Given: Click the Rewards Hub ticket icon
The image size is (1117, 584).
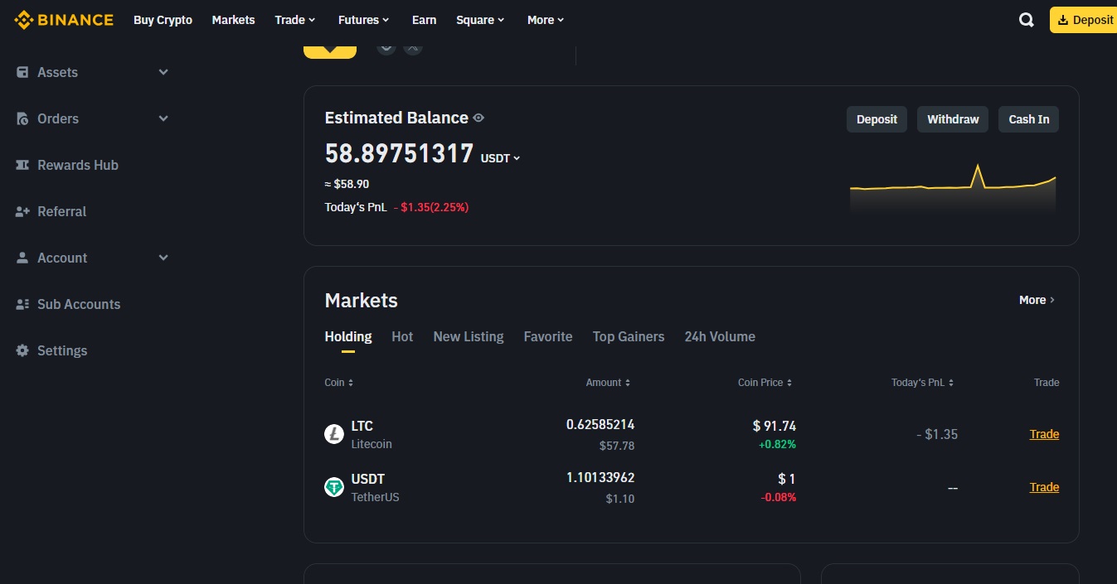Looking at the screenshot, I should coord(22,165).
